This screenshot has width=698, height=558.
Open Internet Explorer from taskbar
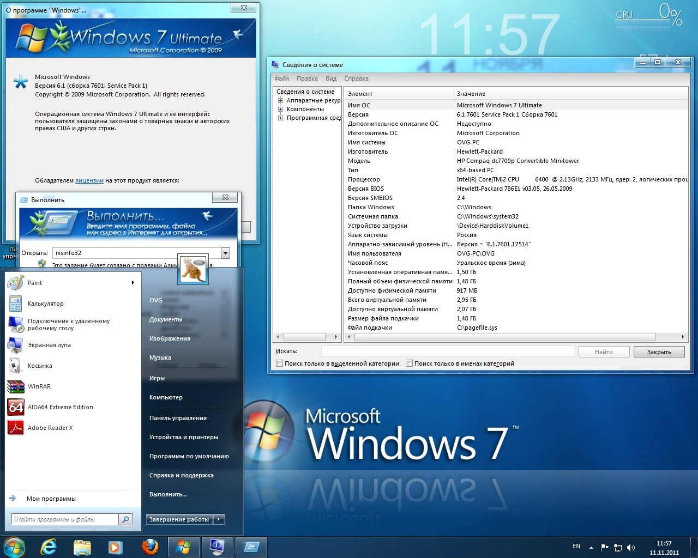tap(49, 547)
